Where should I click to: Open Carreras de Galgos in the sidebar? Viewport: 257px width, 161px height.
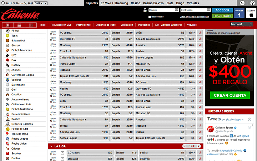click(25, 75)
